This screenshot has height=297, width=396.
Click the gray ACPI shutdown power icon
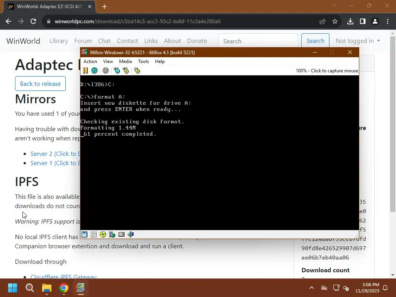pyautogui.click(x=106, y=70)
